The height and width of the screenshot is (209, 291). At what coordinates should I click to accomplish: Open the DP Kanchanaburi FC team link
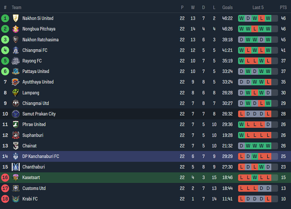click(x=41, y=156)
